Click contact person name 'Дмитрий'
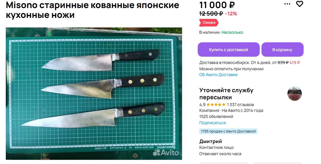The image size is (321, 164). [x=211, y=141]
